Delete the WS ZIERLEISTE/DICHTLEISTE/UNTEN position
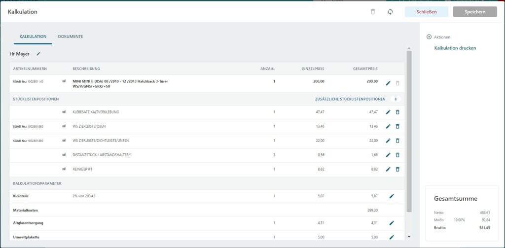This screenshot has height=248, width=505. tap(397, 141)
